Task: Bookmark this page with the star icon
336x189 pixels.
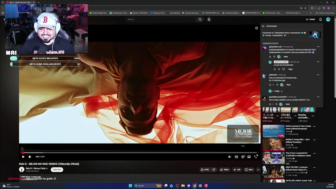Action: [x=306, y=8]
